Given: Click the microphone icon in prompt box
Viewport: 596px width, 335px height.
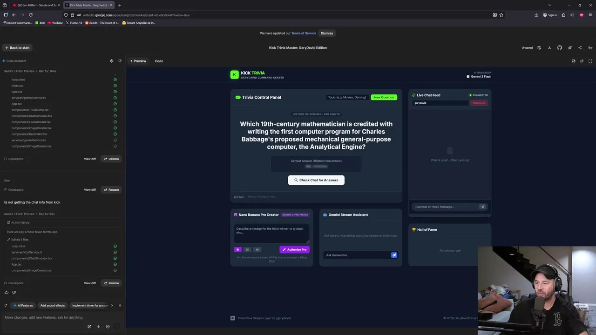Looking at the screenshot, I should (x=98, y=327).
